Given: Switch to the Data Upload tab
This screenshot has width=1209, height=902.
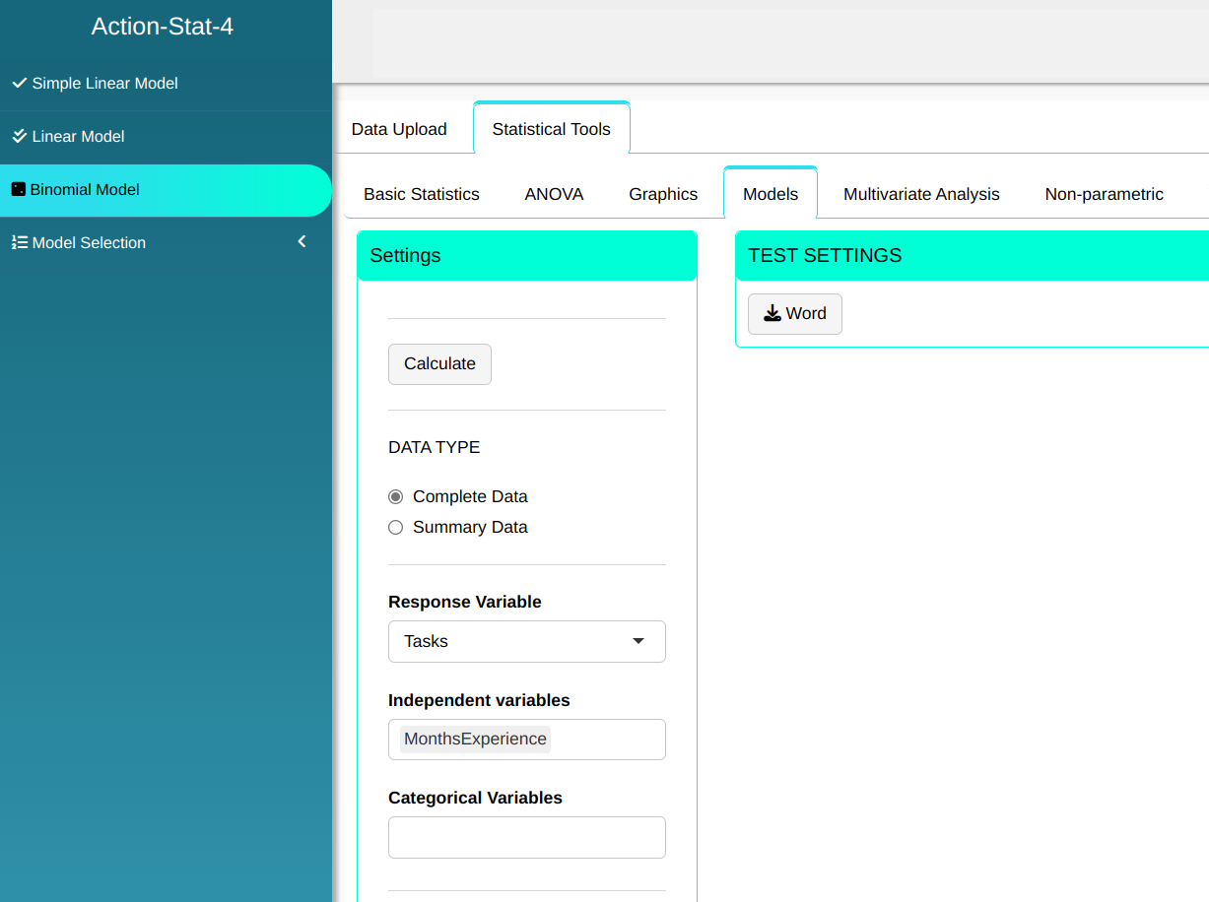Looking at the screenshot, I should pyautogui.click(x=399, y=129).
